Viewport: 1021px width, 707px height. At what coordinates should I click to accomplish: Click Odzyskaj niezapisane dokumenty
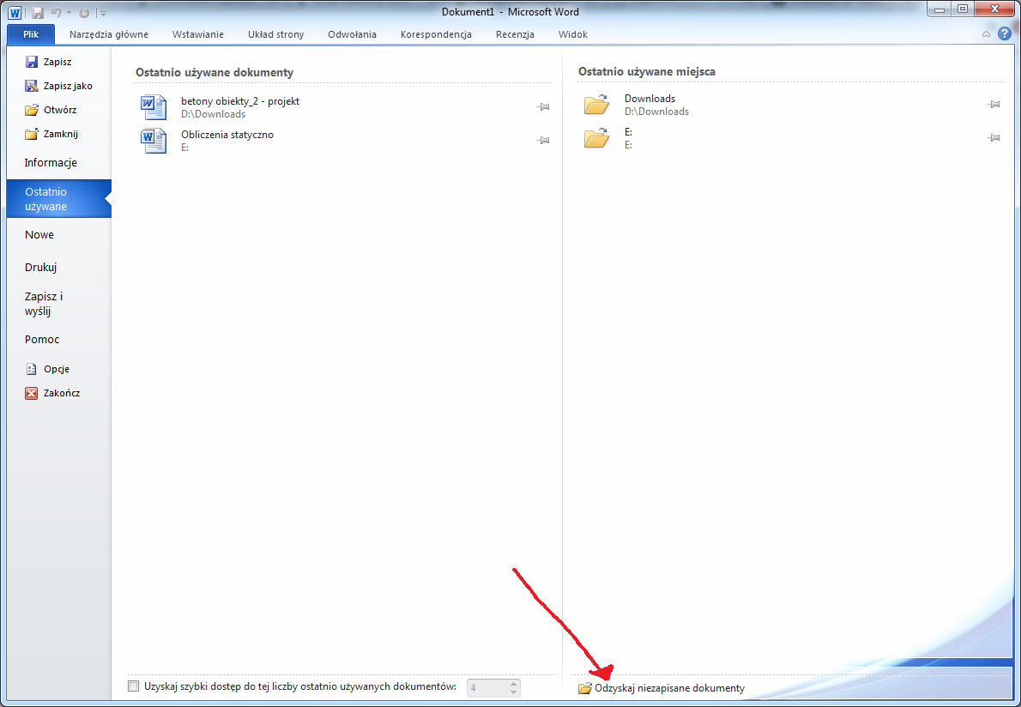662,688
